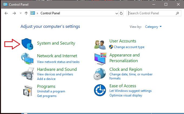
Task: Click the Programs disc box icon
Action: pos(28,91)
